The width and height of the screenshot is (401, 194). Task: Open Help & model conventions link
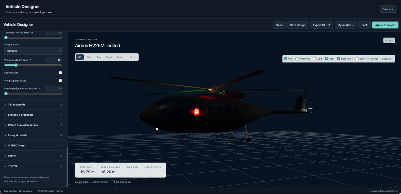[383, 191]
